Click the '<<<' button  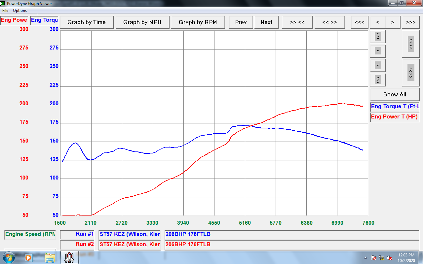point(360,22)
